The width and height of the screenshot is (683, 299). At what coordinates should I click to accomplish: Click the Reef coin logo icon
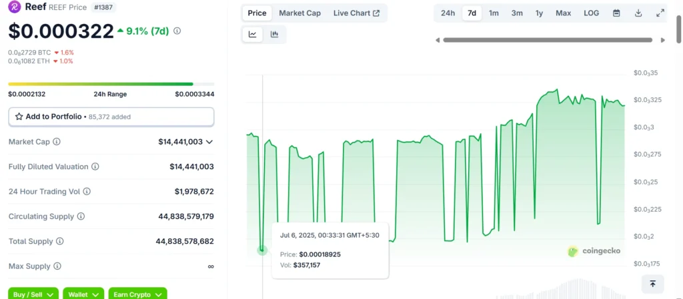point(15,7)
